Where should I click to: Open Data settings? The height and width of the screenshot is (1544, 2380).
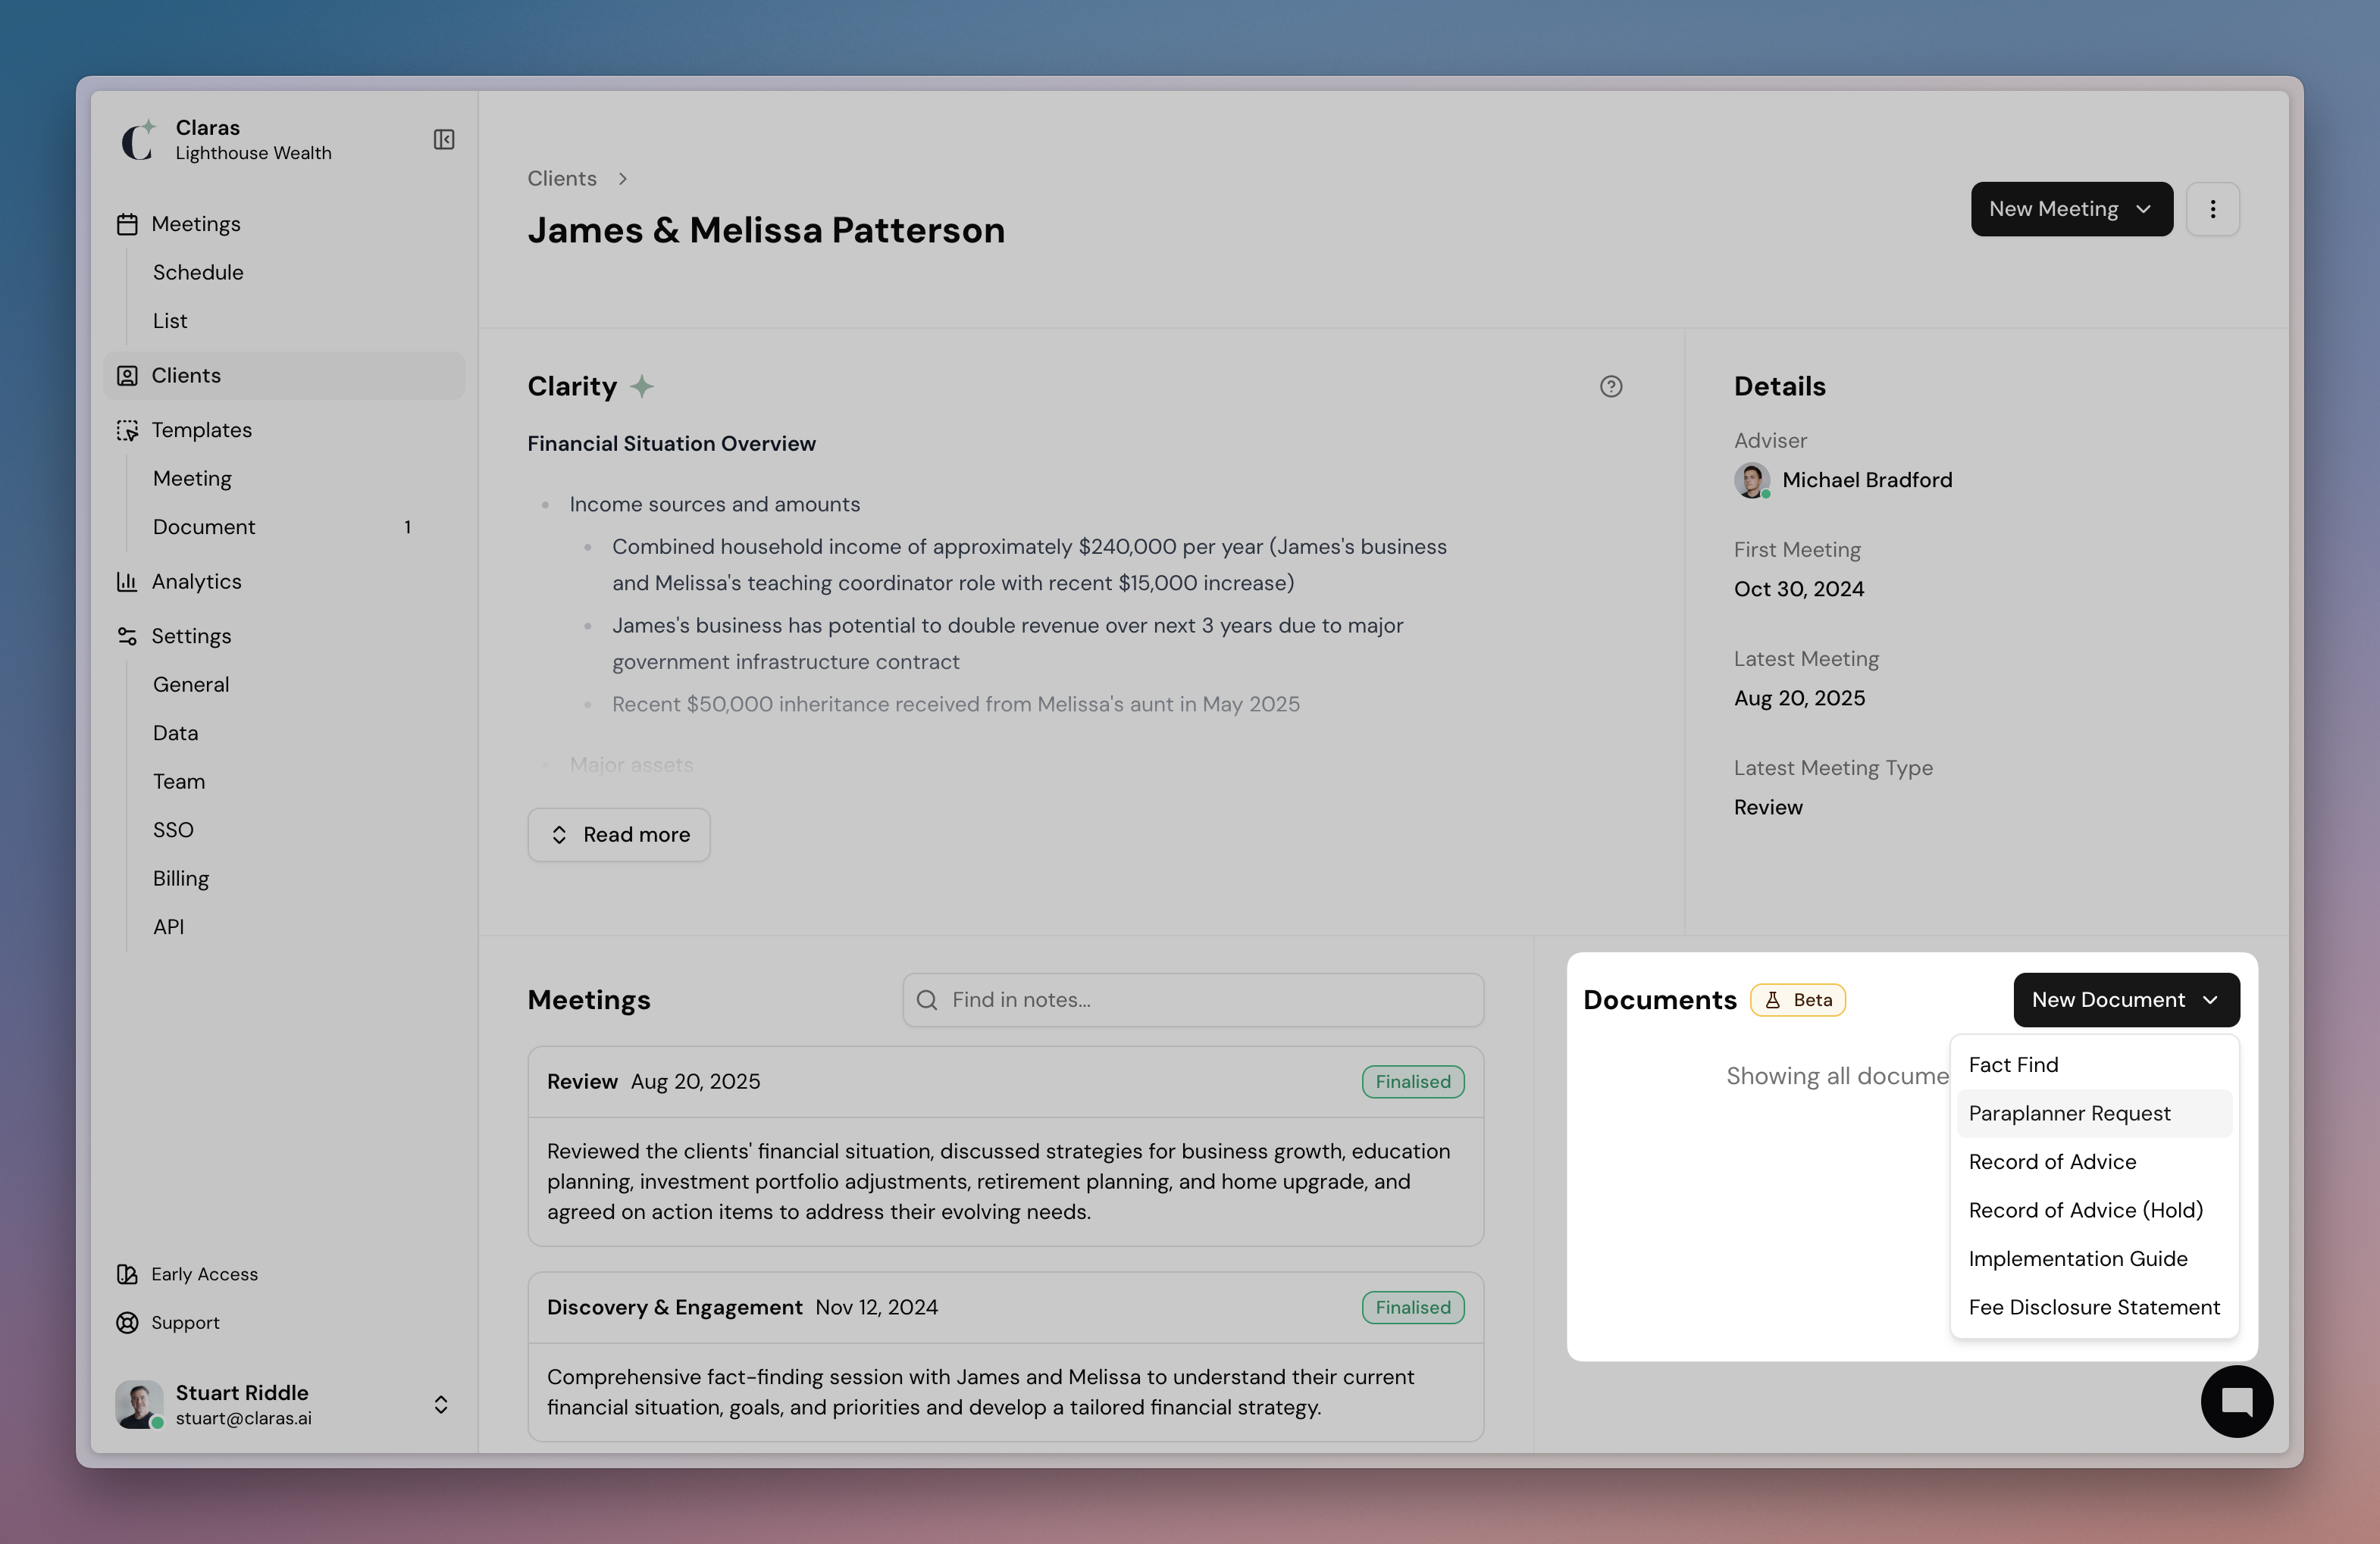(x=175, y=733)
